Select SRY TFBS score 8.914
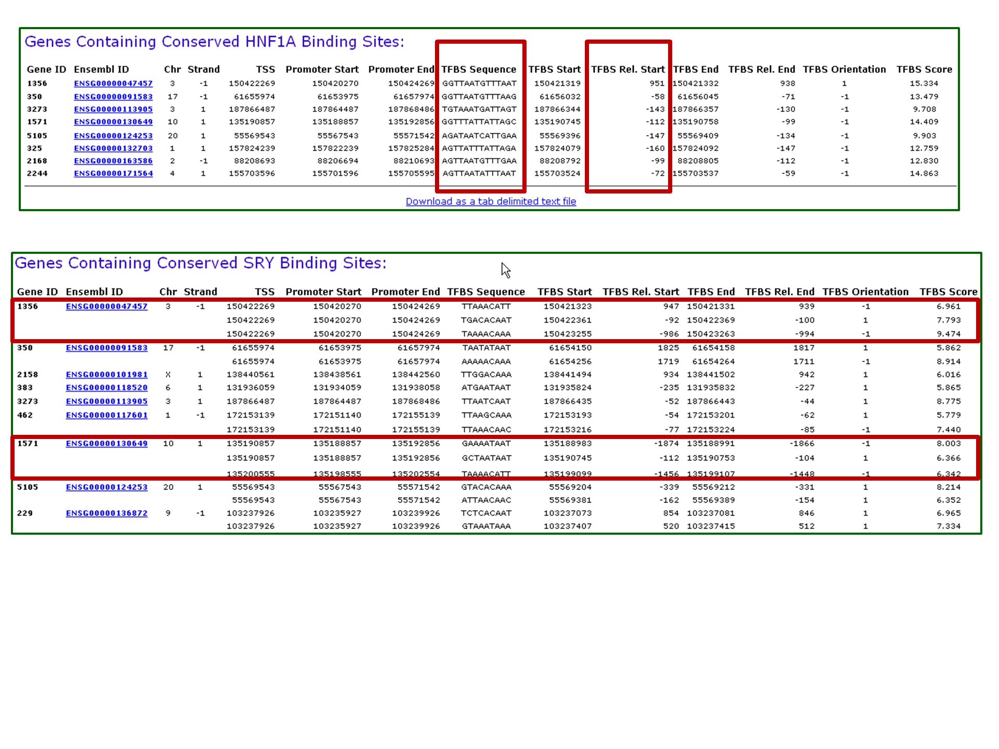 tap(949, 361)
